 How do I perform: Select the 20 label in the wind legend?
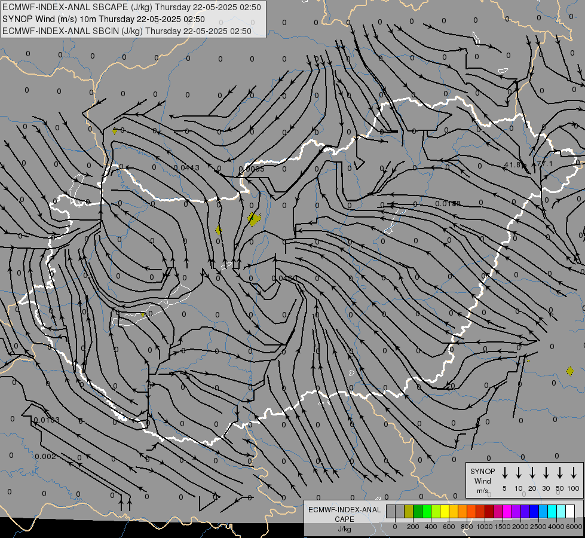coord(532,488)
